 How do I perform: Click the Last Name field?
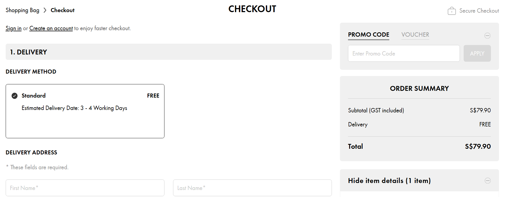(252, 188)
